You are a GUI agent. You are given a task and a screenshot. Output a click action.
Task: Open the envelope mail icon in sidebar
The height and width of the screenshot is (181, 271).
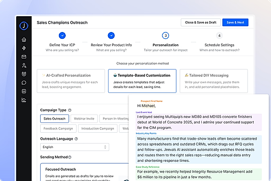[x=24, y=57]
